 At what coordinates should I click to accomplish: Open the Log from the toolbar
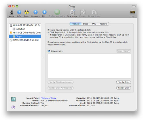[132, 12]
